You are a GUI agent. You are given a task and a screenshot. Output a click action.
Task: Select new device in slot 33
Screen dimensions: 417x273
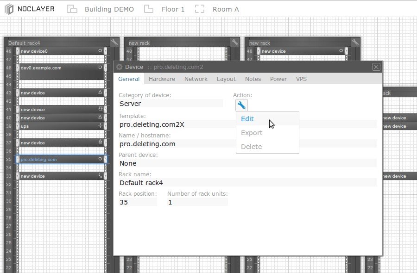pyautogui.click(x=62, y=176)
